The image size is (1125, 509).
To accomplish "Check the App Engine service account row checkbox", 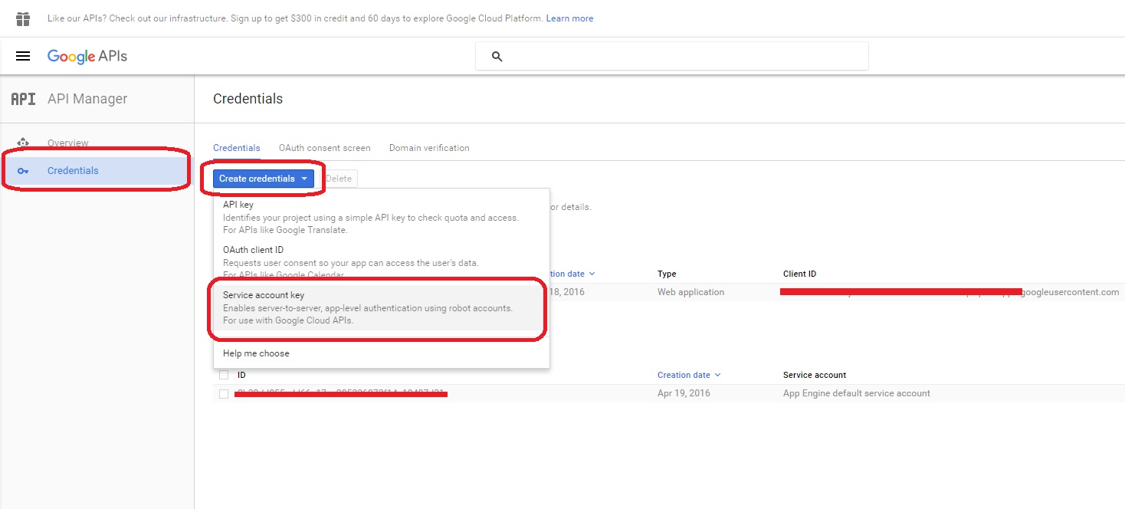I will 224,393.
